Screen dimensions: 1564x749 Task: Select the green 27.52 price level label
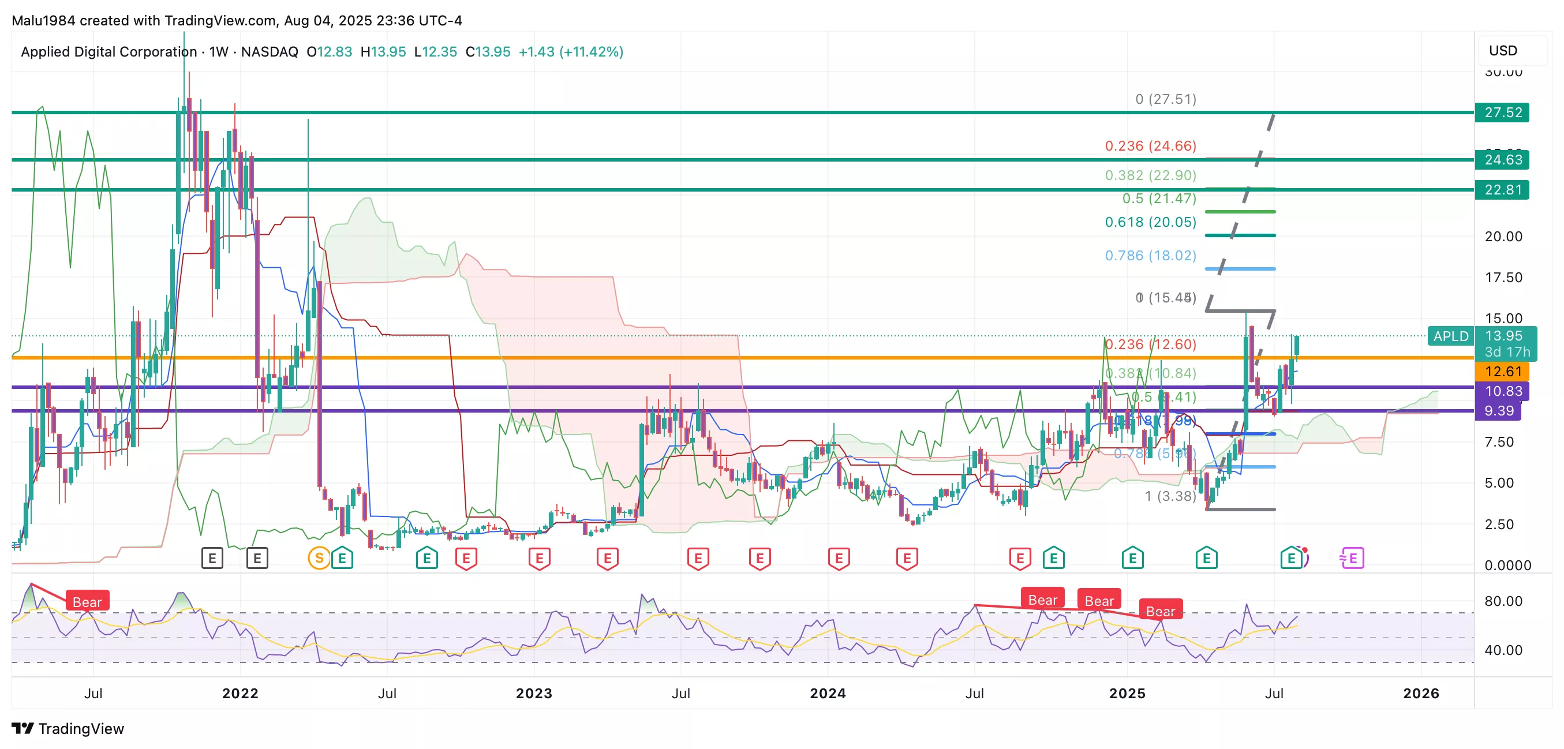click(1503, 113)
